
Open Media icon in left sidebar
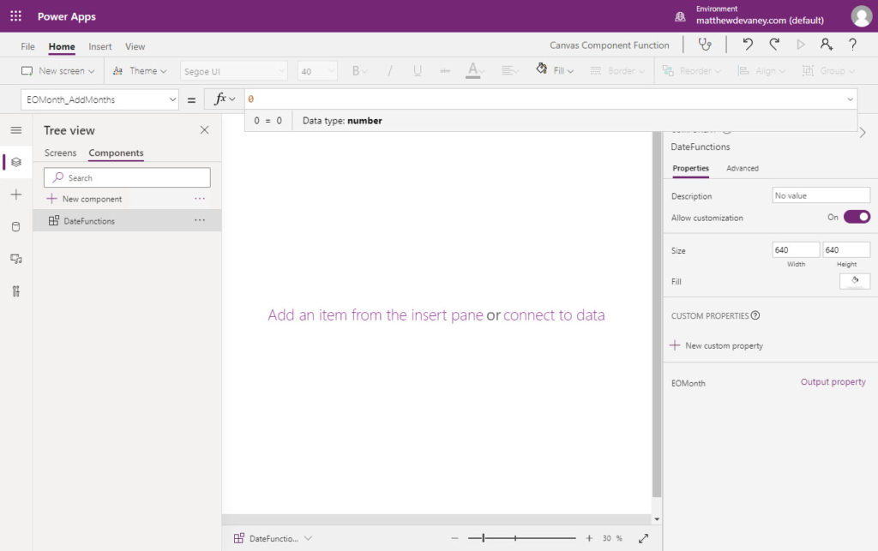16,259
